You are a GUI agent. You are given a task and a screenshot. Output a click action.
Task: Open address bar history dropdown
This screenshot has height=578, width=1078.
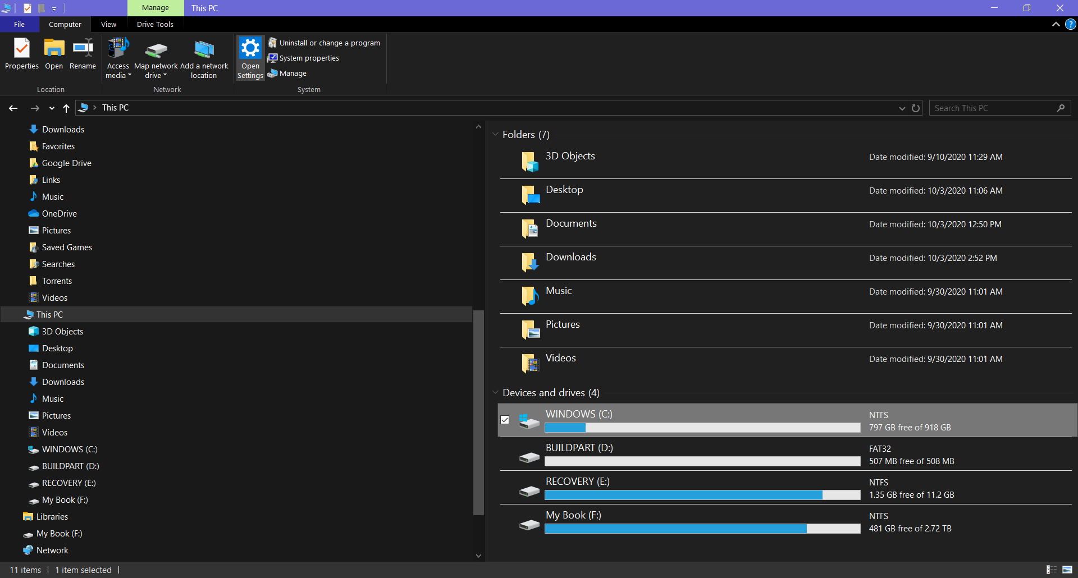(902, 108)
